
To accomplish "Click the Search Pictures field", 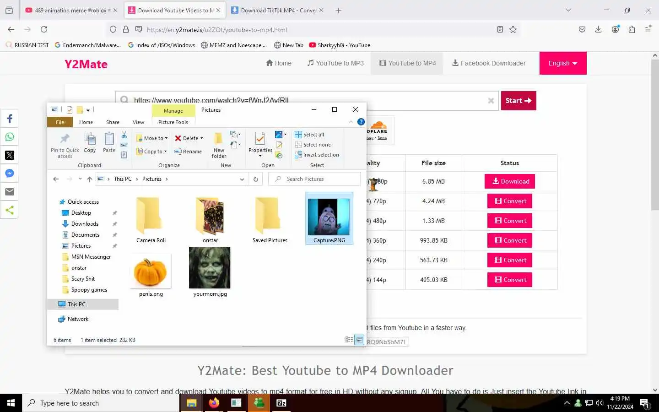I will [x=314, y=179].
